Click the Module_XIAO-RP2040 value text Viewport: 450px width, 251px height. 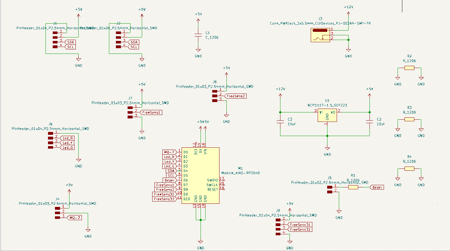[241, 173]
